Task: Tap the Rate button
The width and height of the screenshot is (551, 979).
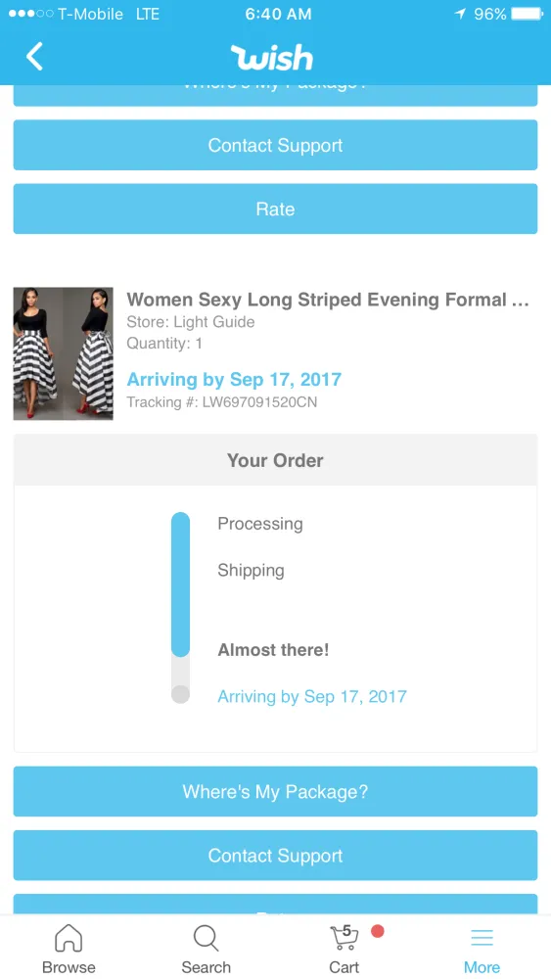Action: 275,209
